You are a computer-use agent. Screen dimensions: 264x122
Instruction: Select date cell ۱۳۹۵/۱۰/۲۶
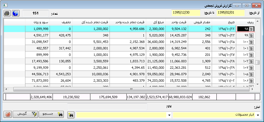[224, 49]
